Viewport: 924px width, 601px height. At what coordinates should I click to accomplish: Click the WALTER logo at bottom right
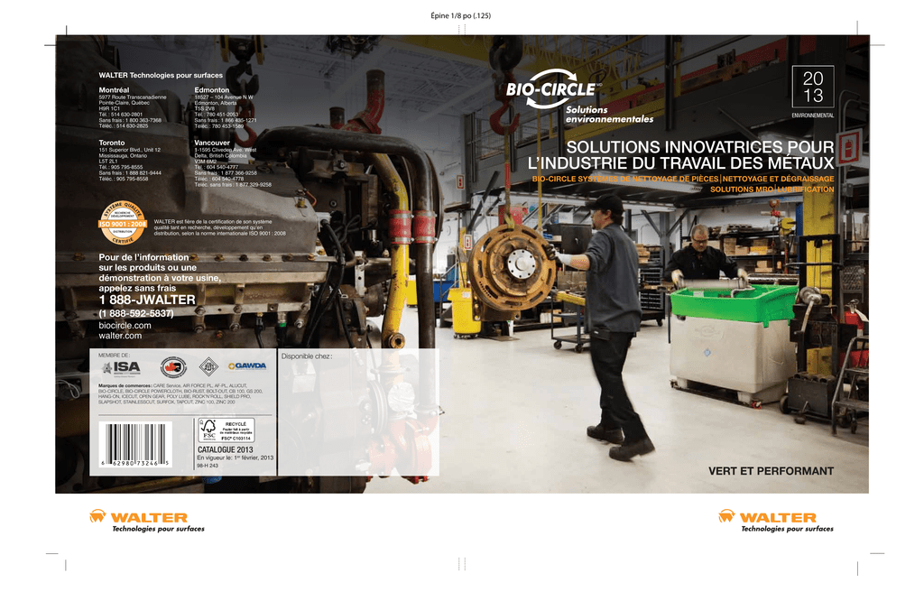(x=776, y=521)
